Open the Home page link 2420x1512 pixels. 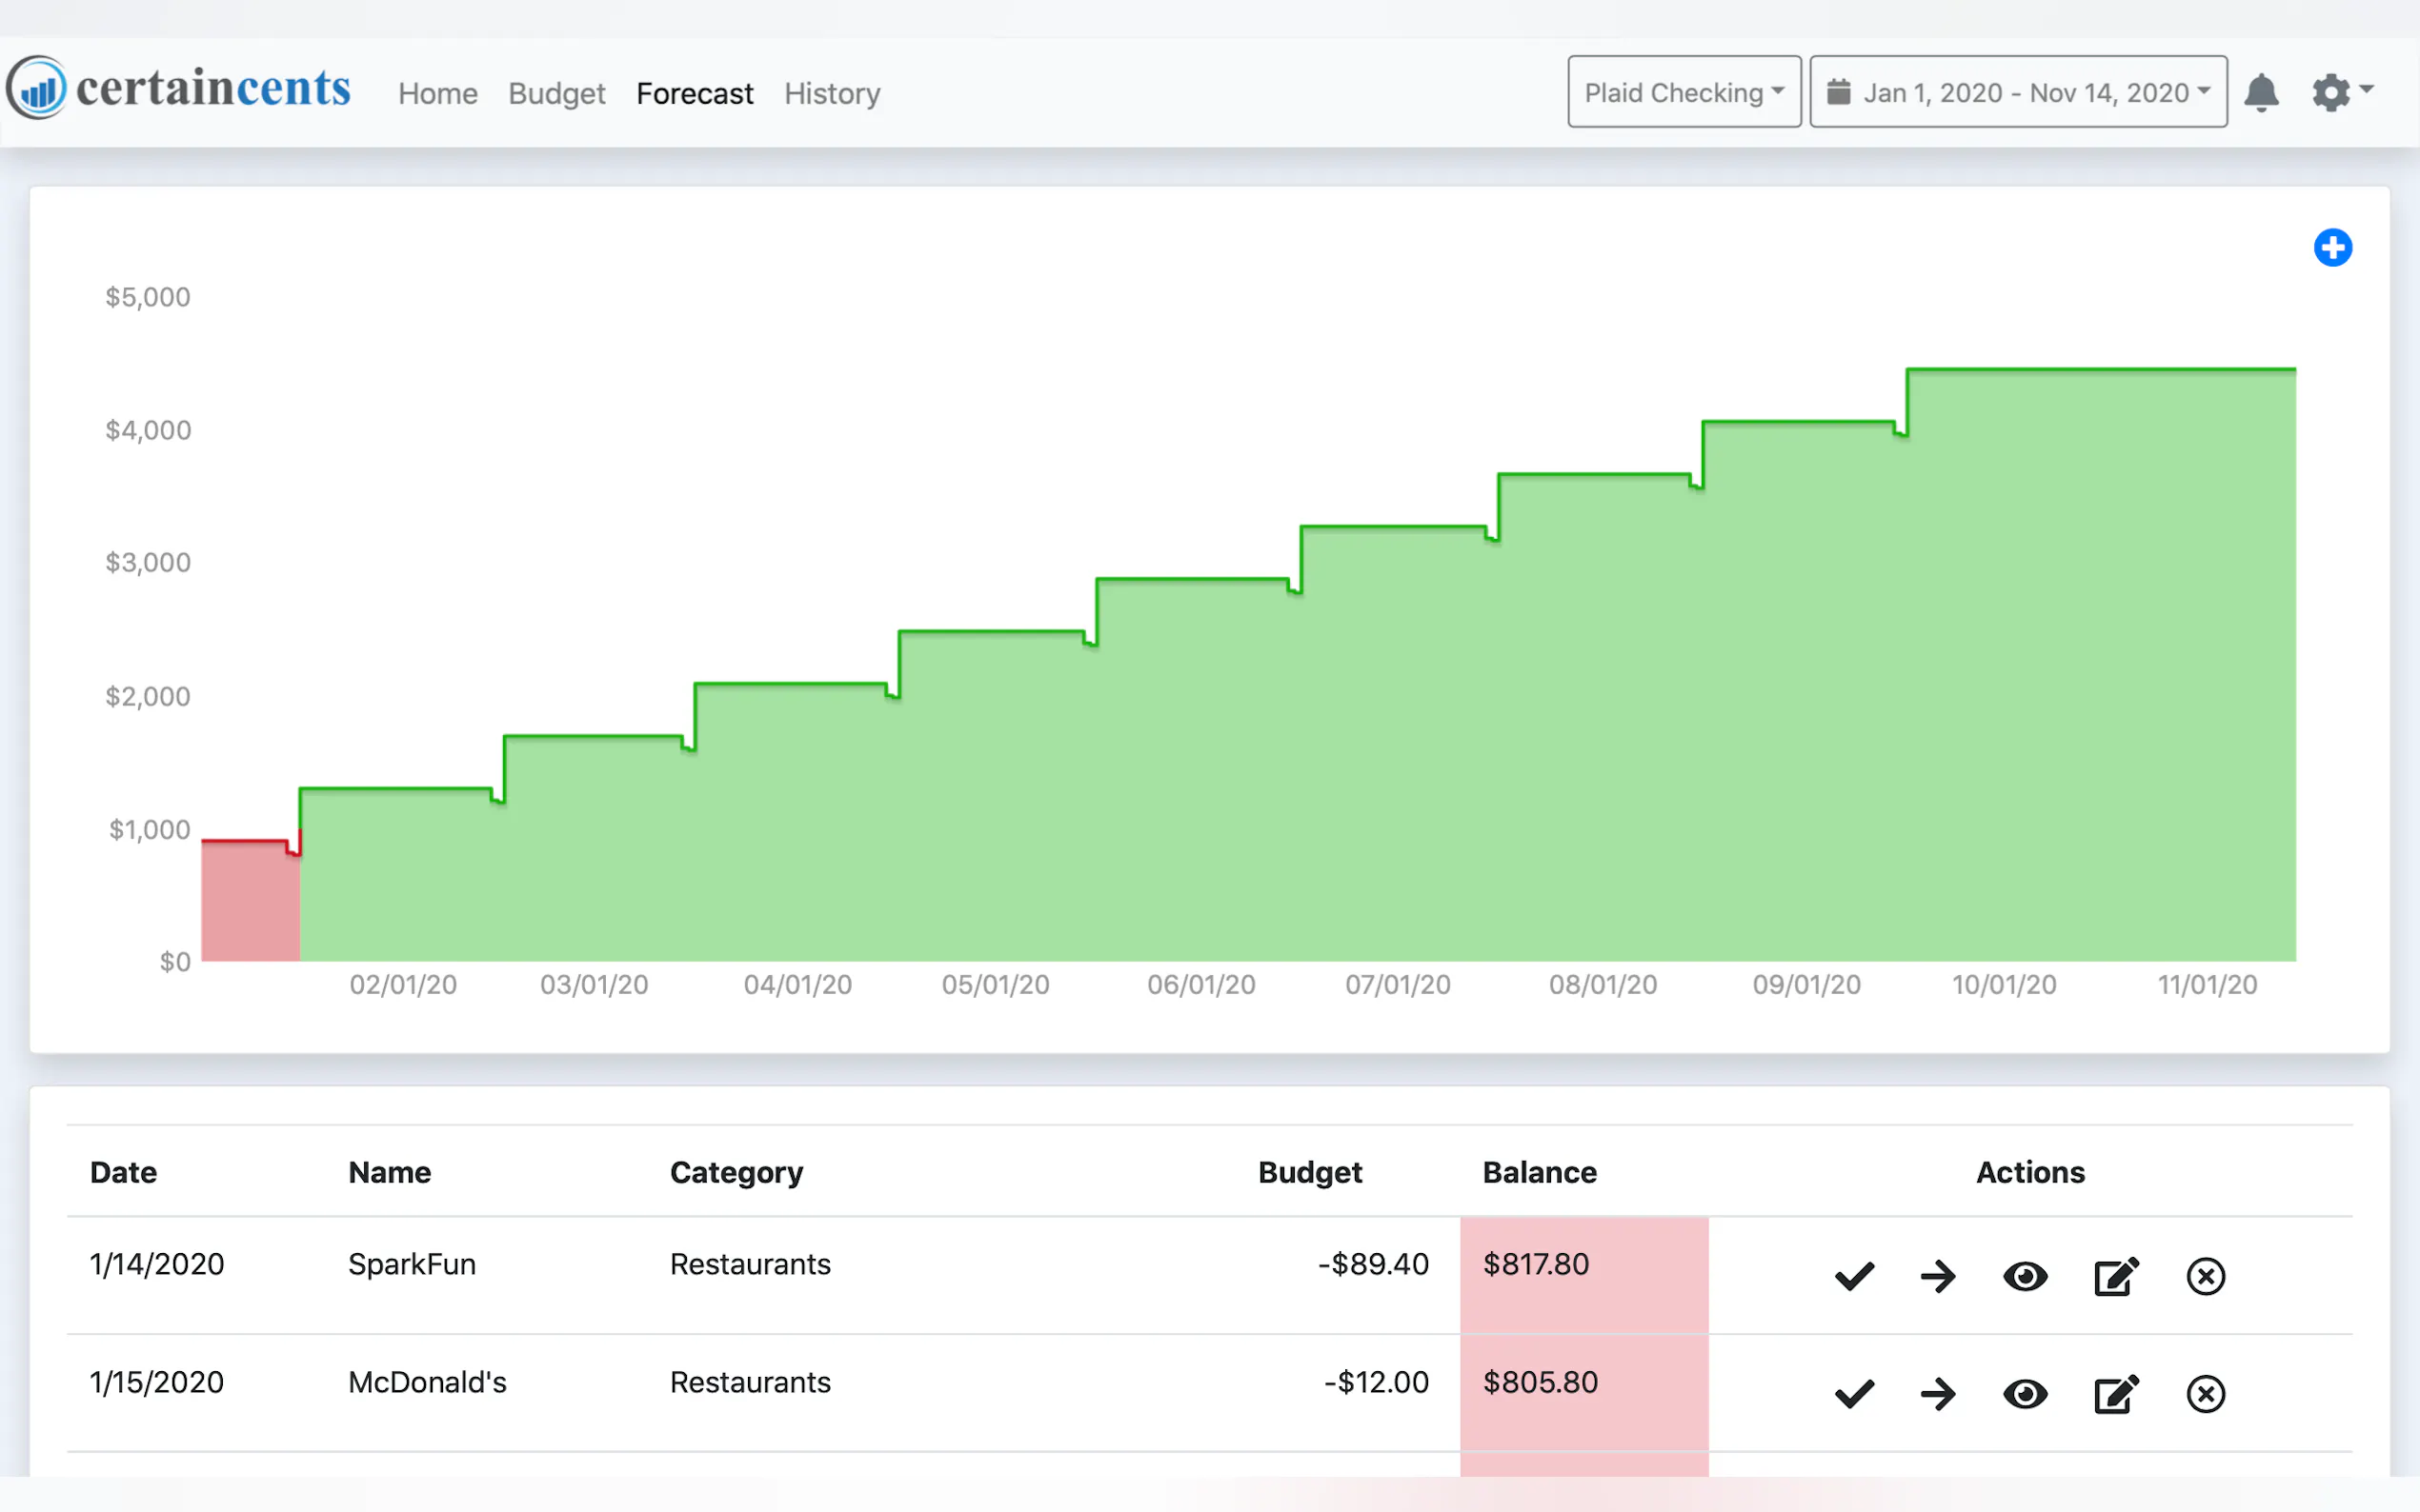pos(437,93)
